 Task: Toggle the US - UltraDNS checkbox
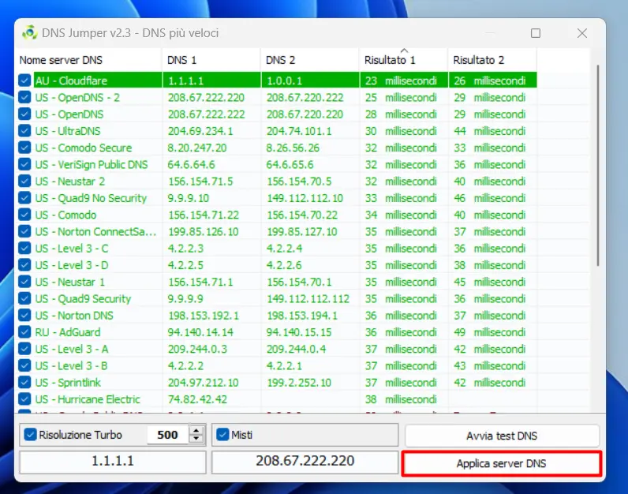[x=24, y=131]
